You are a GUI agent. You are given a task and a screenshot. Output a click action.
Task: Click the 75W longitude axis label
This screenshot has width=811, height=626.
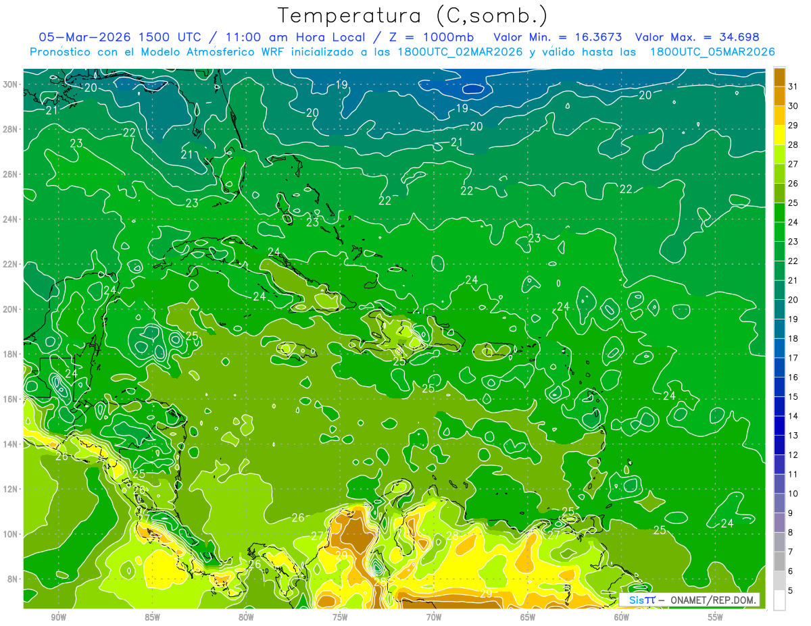point(340,617)
